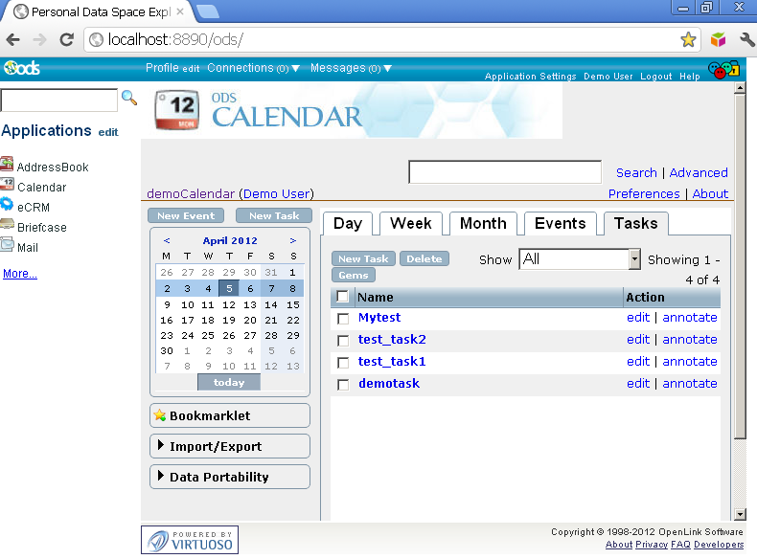The width and height of the screenshot is (757, 559).
Task: Click the Search link next to search box
Action: coord(636,172)
